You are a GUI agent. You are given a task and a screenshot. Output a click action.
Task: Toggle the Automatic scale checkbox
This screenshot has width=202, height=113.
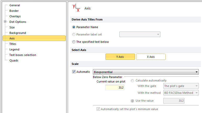(x=74, y=72)
